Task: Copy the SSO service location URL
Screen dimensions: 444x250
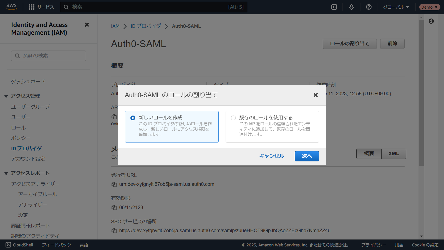Action: tap(114, 231)
